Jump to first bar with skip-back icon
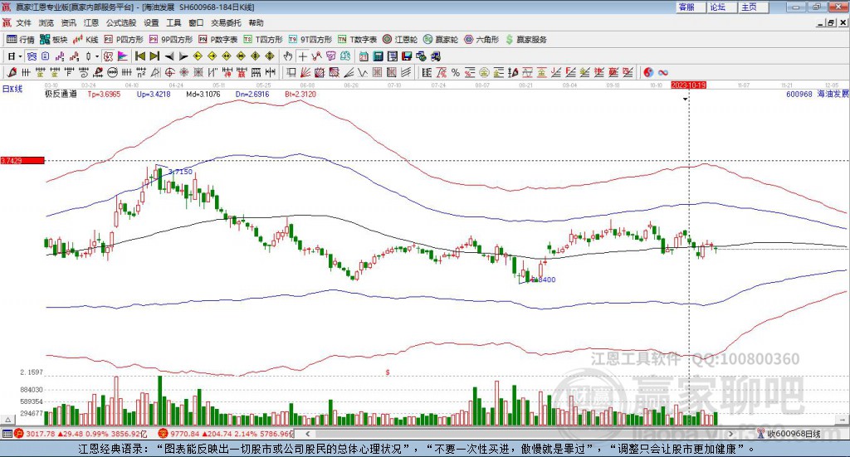 [x=139, y=56]
